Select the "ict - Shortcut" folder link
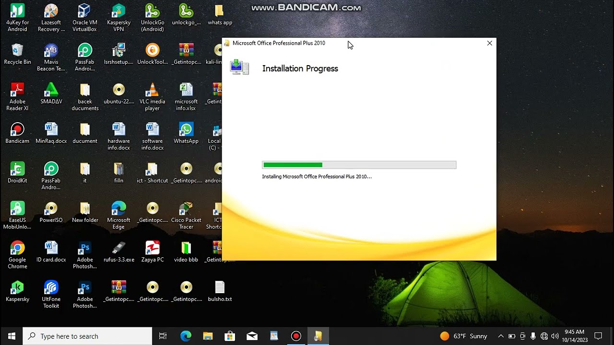Screen dimensions: 614x345 coord(153,172)
